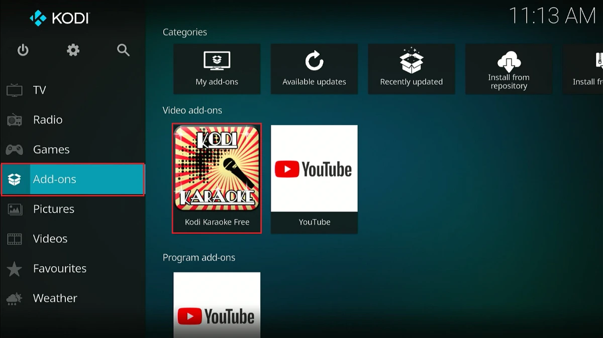Open Weather from sidebar
603x338 pixels.
(72, 298)
